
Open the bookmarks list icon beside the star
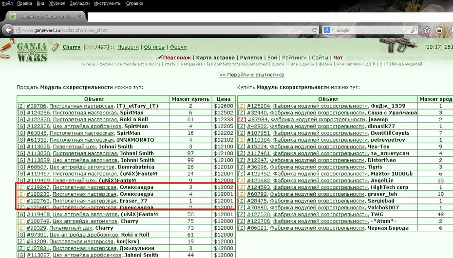point(439,30)
